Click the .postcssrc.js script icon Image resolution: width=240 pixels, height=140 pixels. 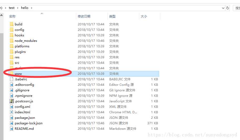pyautogui.click(x=12, y=101)
